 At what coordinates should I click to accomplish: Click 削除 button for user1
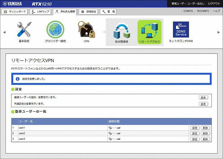point(205,128)
